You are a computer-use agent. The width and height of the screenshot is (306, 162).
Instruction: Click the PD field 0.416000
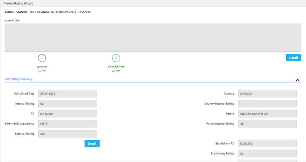point(68,114)
